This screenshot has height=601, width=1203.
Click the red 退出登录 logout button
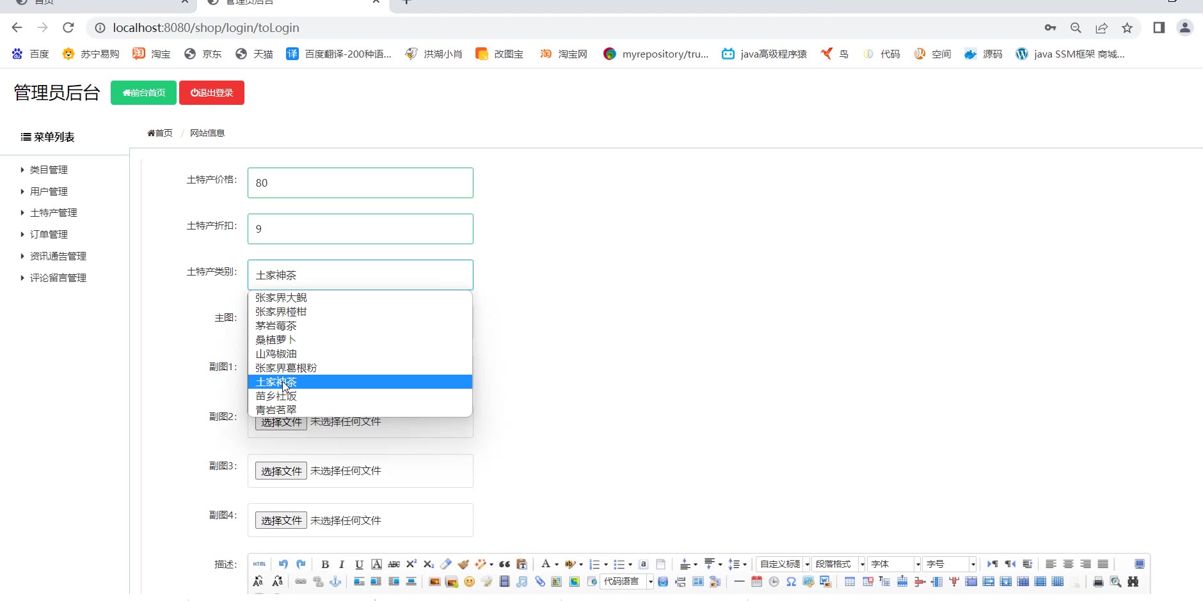[x=212, y=93]
